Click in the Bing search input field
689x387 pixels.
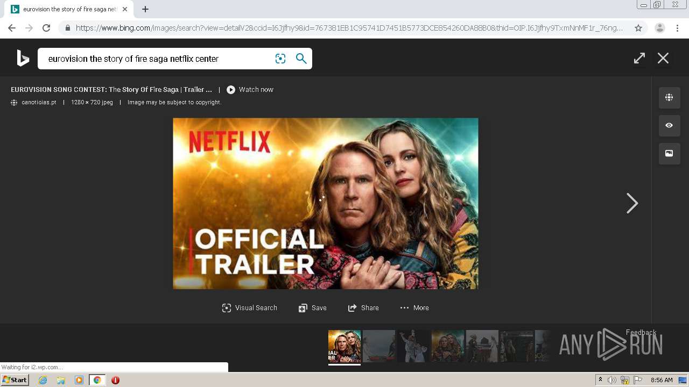coord(156,59)
